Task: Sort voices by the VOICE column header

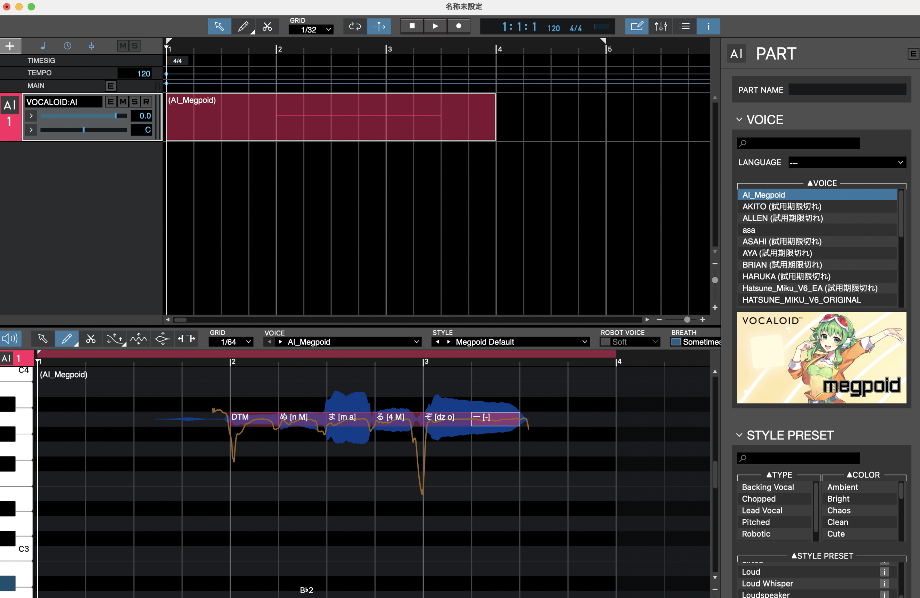Action: 822,183
